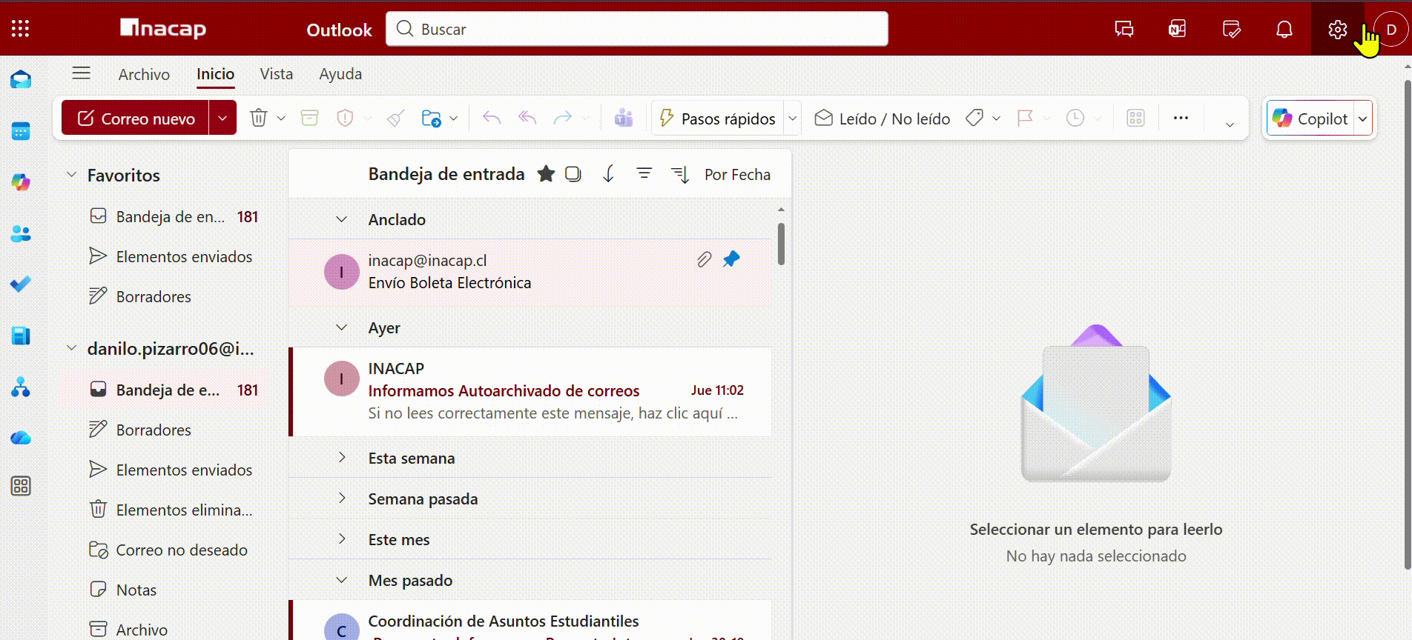Open Pasos rápidos dropdown arrow
This screenshot has width=1412, height=640.
click(792, 119)
